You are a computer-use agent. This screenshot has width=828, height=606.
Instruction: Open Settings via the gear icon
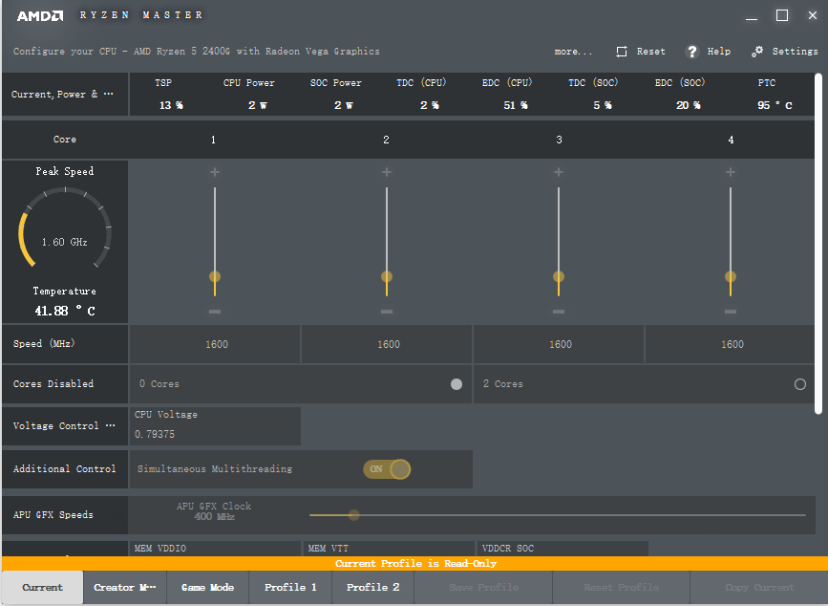(x=756, y=52)
